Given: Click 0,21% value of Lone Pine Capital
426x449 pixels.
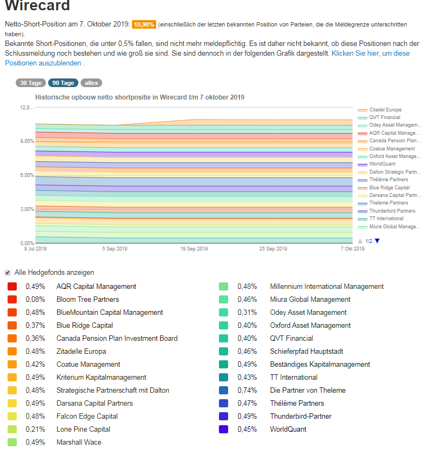Looking at the screenshot, I should 35,429.
